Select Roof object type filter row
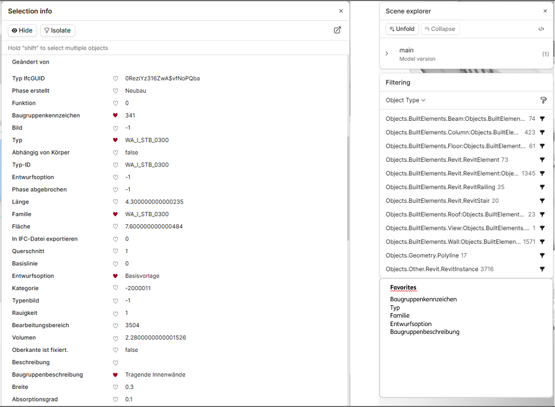555x407 pixels. click(x=465, y=215)
